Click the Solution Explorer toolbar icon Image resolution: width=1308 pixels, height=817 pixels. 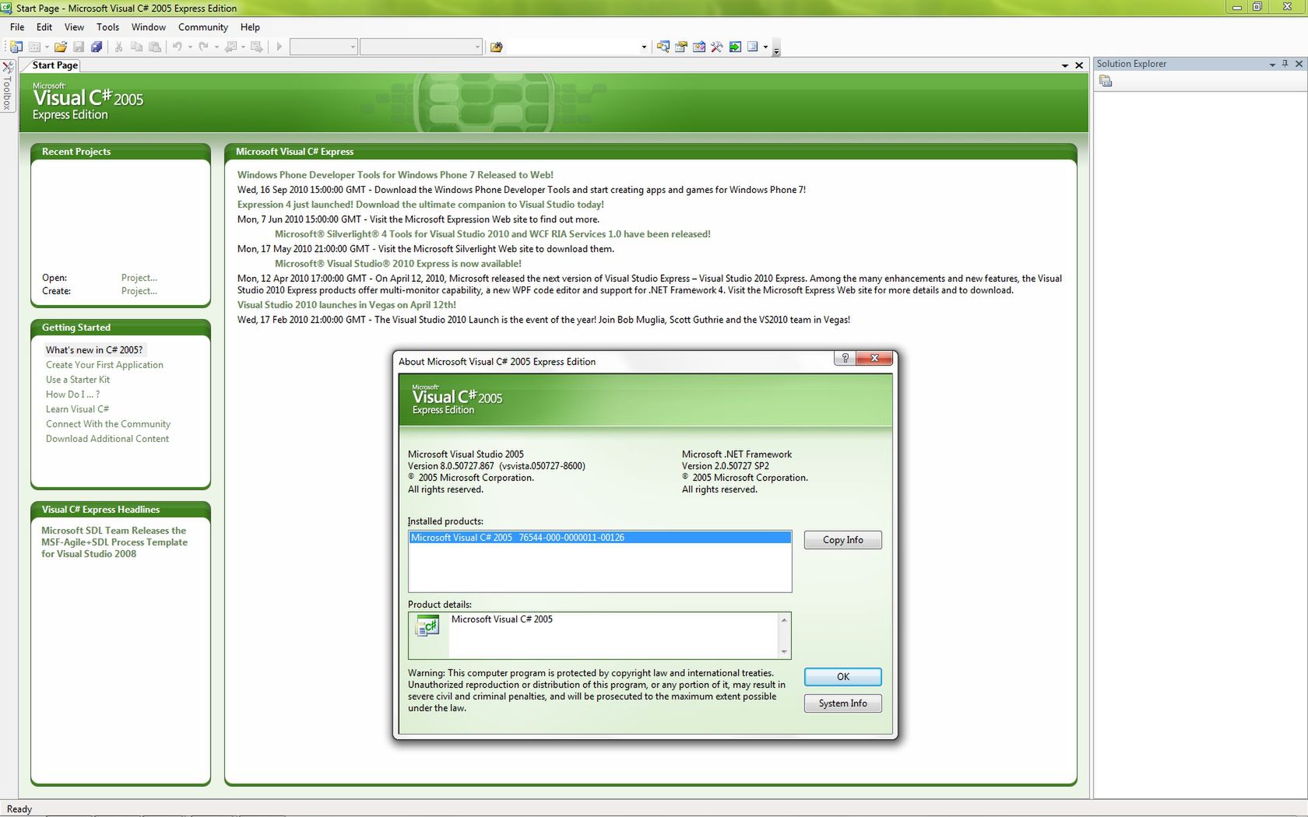click(x=663, y=47)
